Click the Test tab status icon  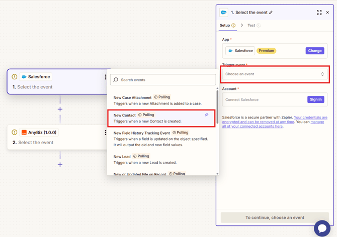(x=259, y=25)
